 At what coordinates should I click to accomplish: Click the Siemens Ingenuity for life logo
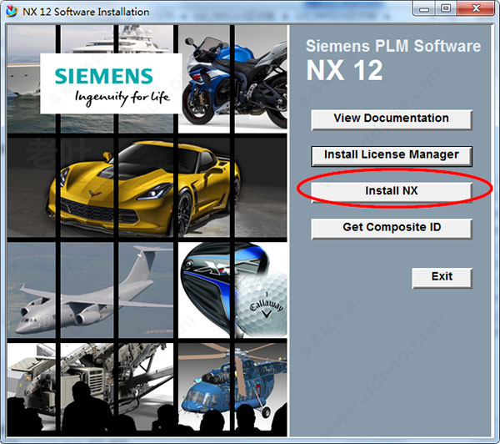click(111, 83)
